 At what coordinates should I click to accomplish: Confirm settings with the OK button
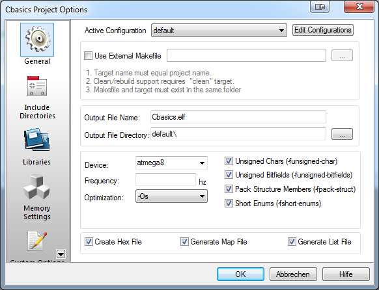[x=240, y=274]
